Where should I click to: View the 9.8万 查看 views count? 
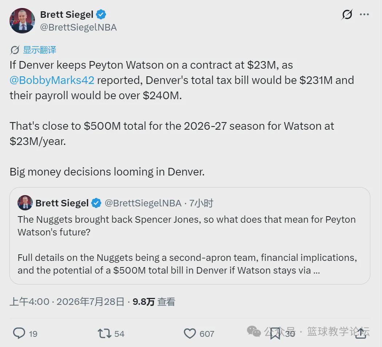(154, 302)
